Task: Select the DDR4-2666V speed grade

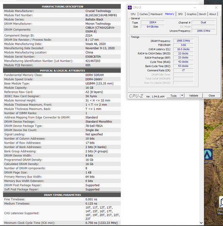Action: click(94, 79)
